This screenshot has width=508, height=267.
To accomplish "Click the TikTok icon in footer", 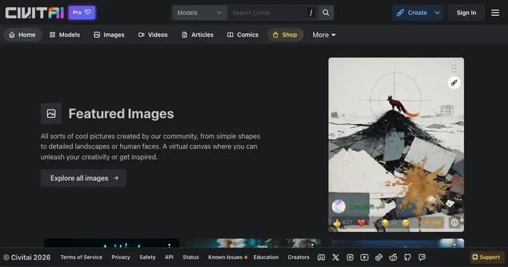I will 379,257.
